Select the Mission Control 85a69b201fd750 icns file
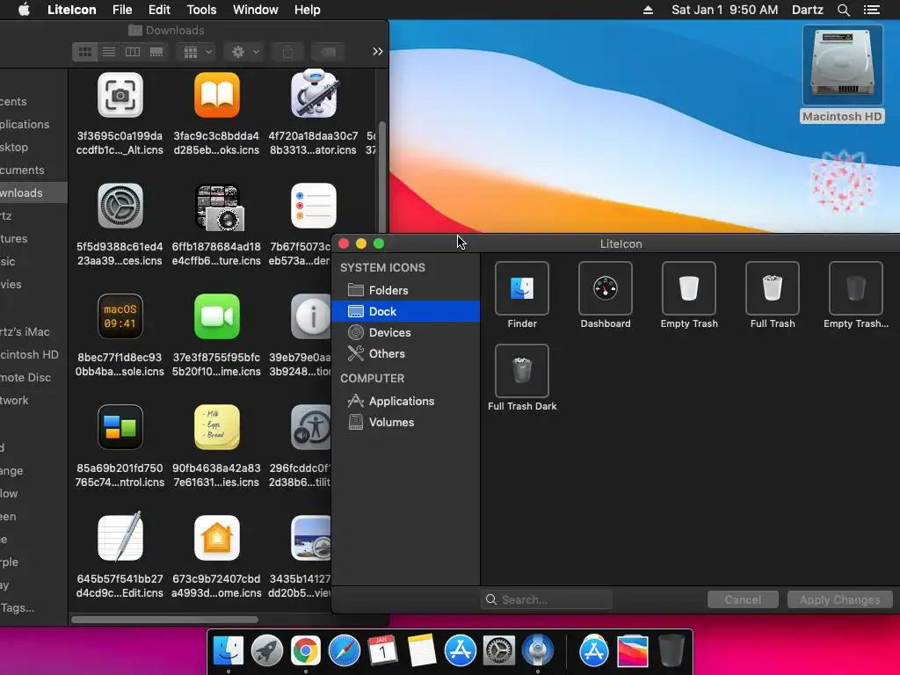The width and height of the screenshot is (900, 675). (x=120, y=428)
